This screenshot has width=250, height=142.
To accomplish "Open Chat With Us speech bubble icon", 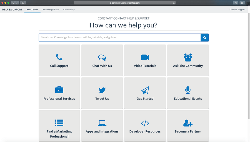I will (x=102, y=58).
